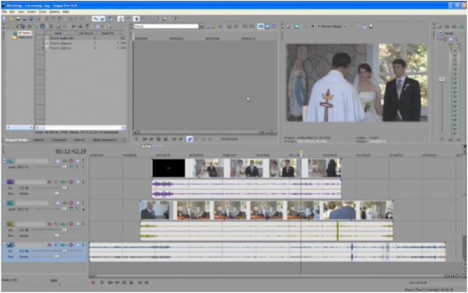468x293 pixels.
Task: Click Play in the timeline transport bar
Action: point(117,283)
